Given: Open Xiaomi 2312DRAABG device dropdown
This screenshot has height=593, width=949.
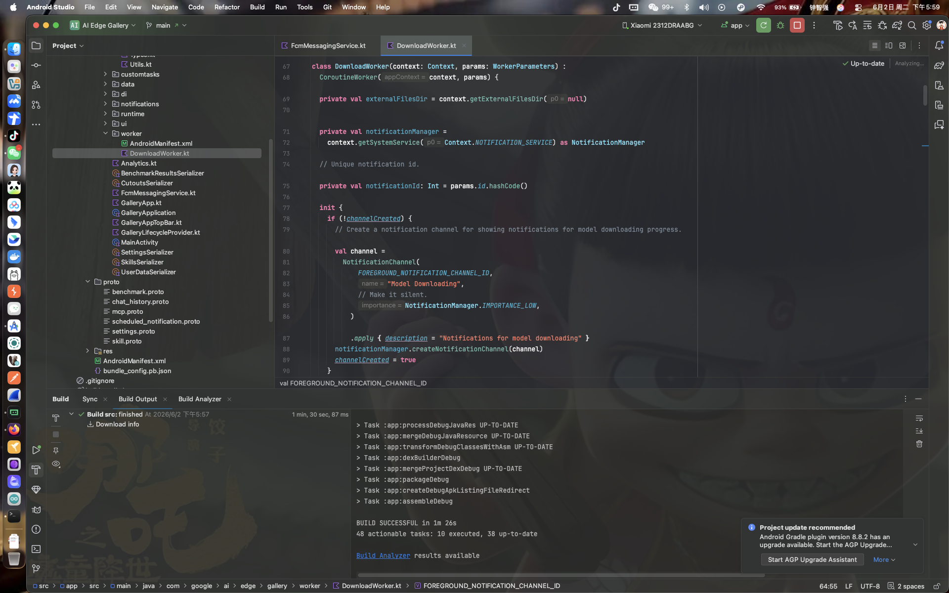Looking at the screenshot, I should [662, 25].
